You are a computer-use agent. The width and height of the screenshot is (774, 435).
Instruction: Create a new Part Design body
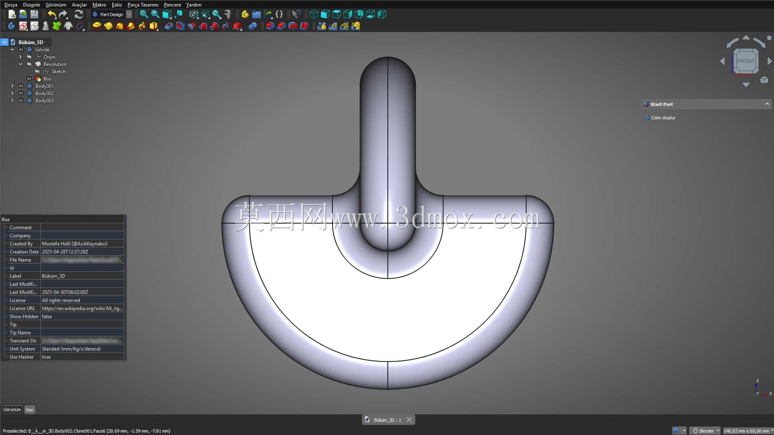pyautogui.click(x=11, y=26)
